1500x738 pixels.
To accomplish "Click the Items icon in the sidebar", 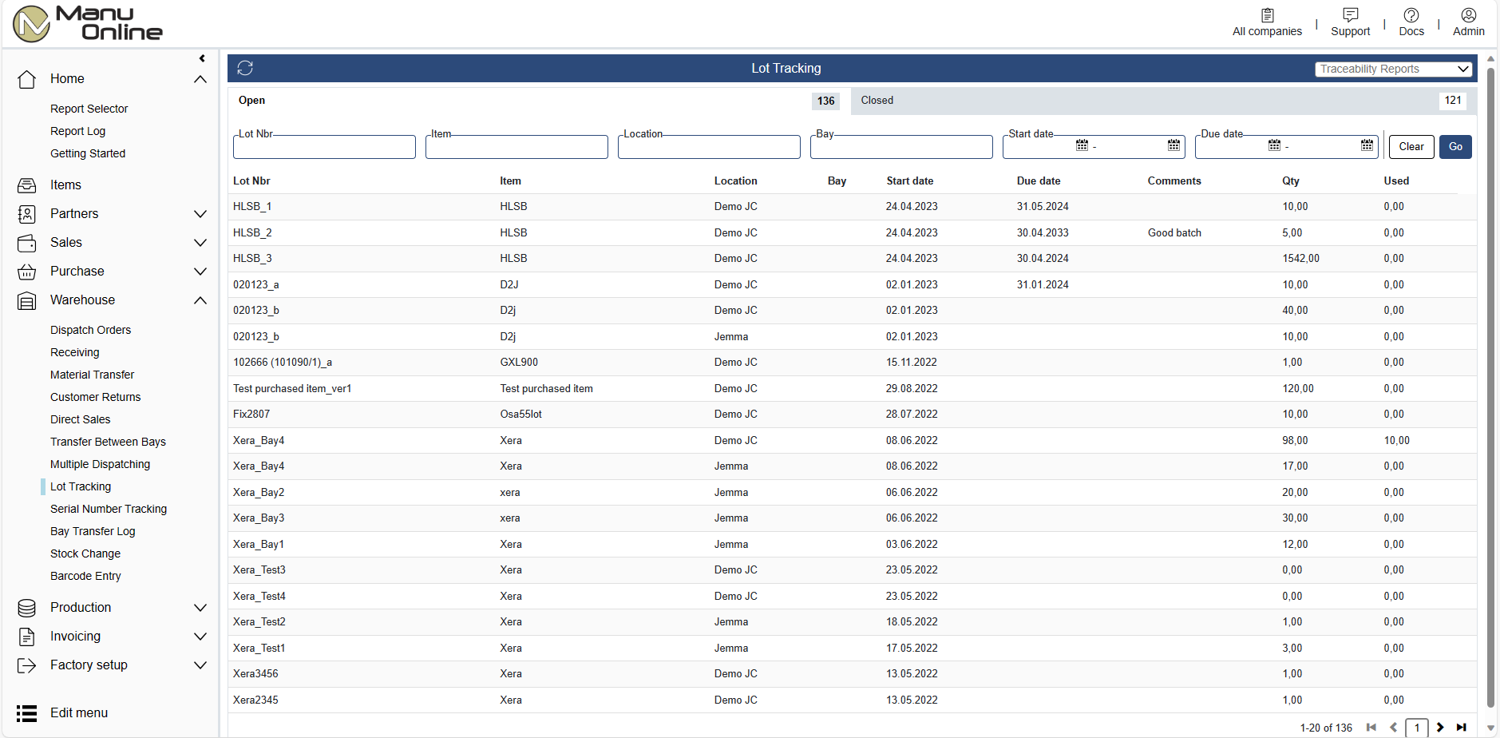I will tap(27, 185).
